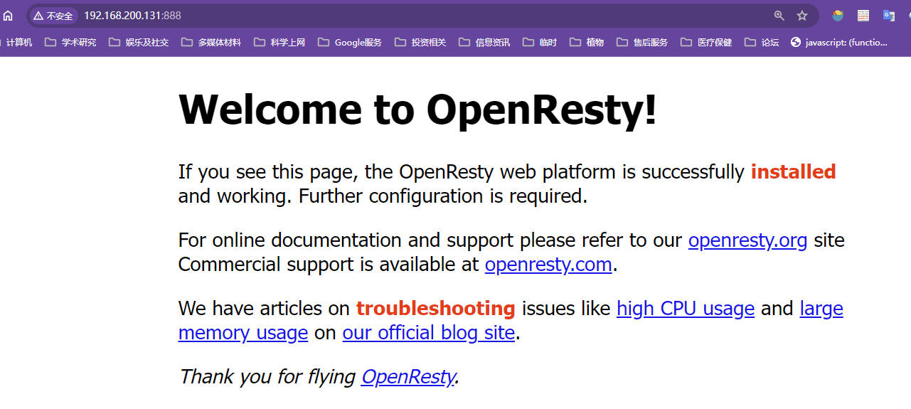Click the colorful round extension icon
This screenshot has width=911, height=409.
(838, 16)
